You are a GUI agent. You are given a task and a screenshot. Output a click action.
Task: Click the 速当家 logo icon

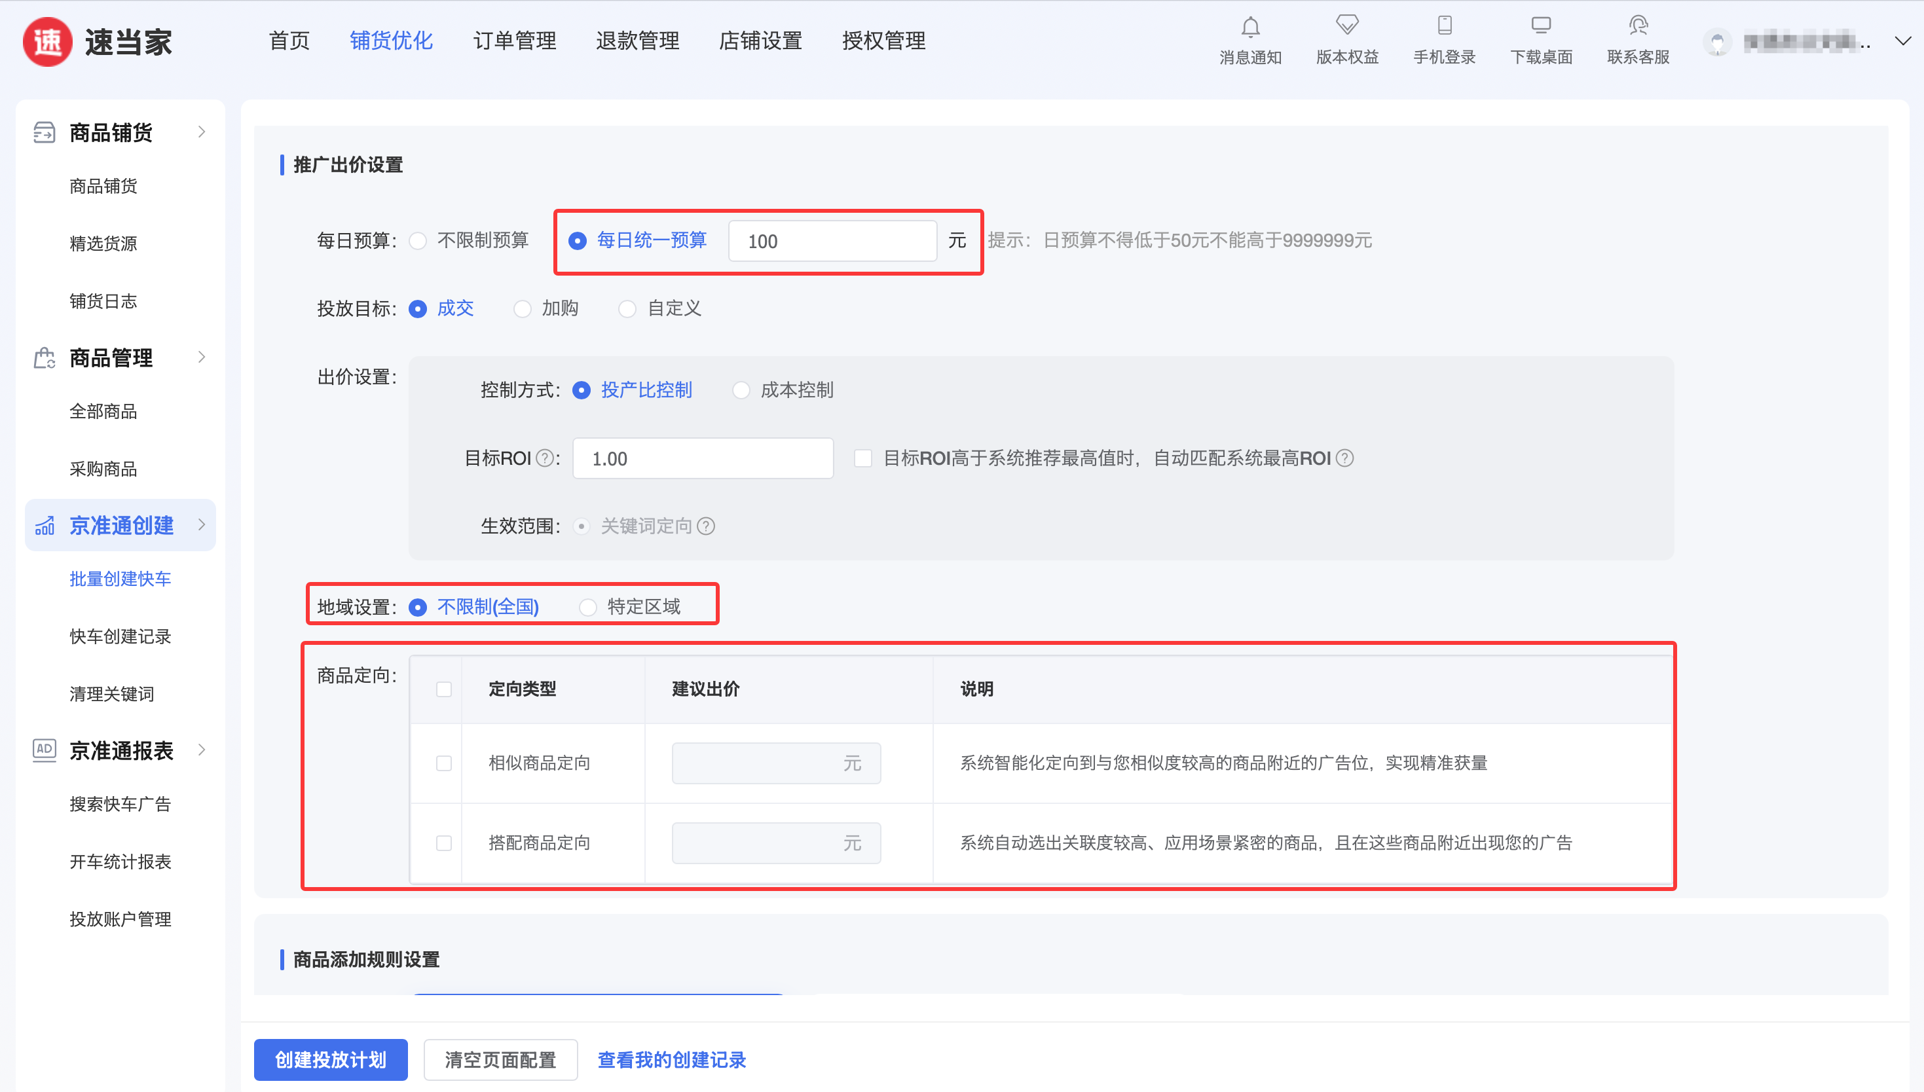tap(48, 42)
